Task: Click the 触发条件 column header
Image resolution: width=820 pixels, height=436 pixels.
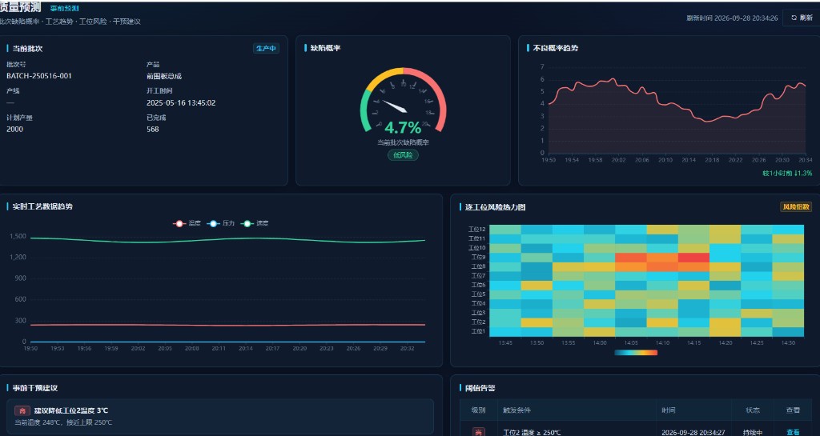Action: 517,410
